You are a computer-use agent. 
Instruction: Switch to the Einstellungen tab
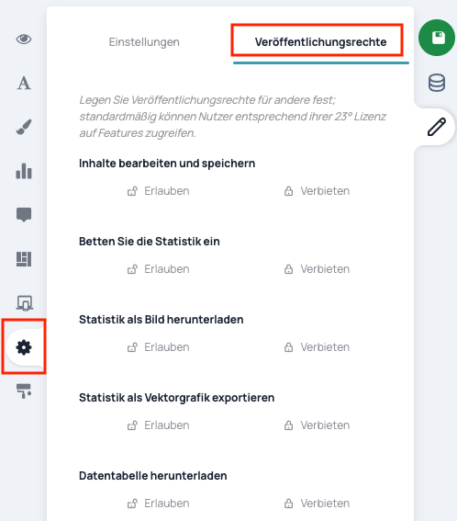[x=144, y=42]
